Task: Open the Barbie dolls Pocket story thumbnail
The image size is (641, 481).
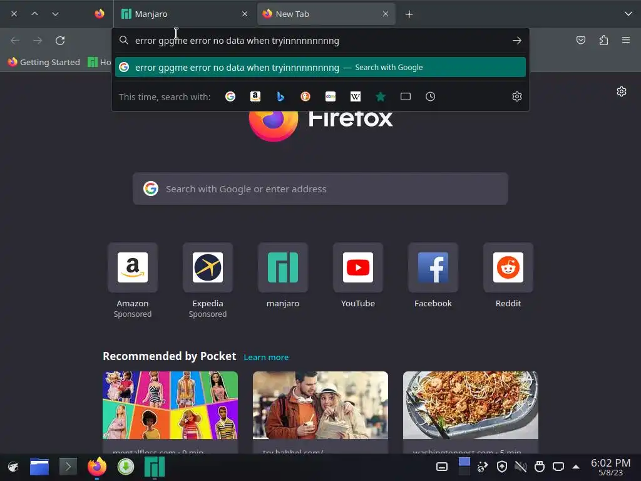Action: tap(170, 405)
